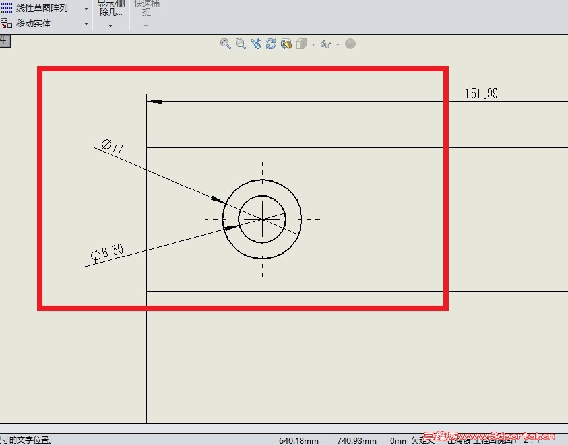
Task: Click the 3D drawing view icon
Action: point(286,44)
